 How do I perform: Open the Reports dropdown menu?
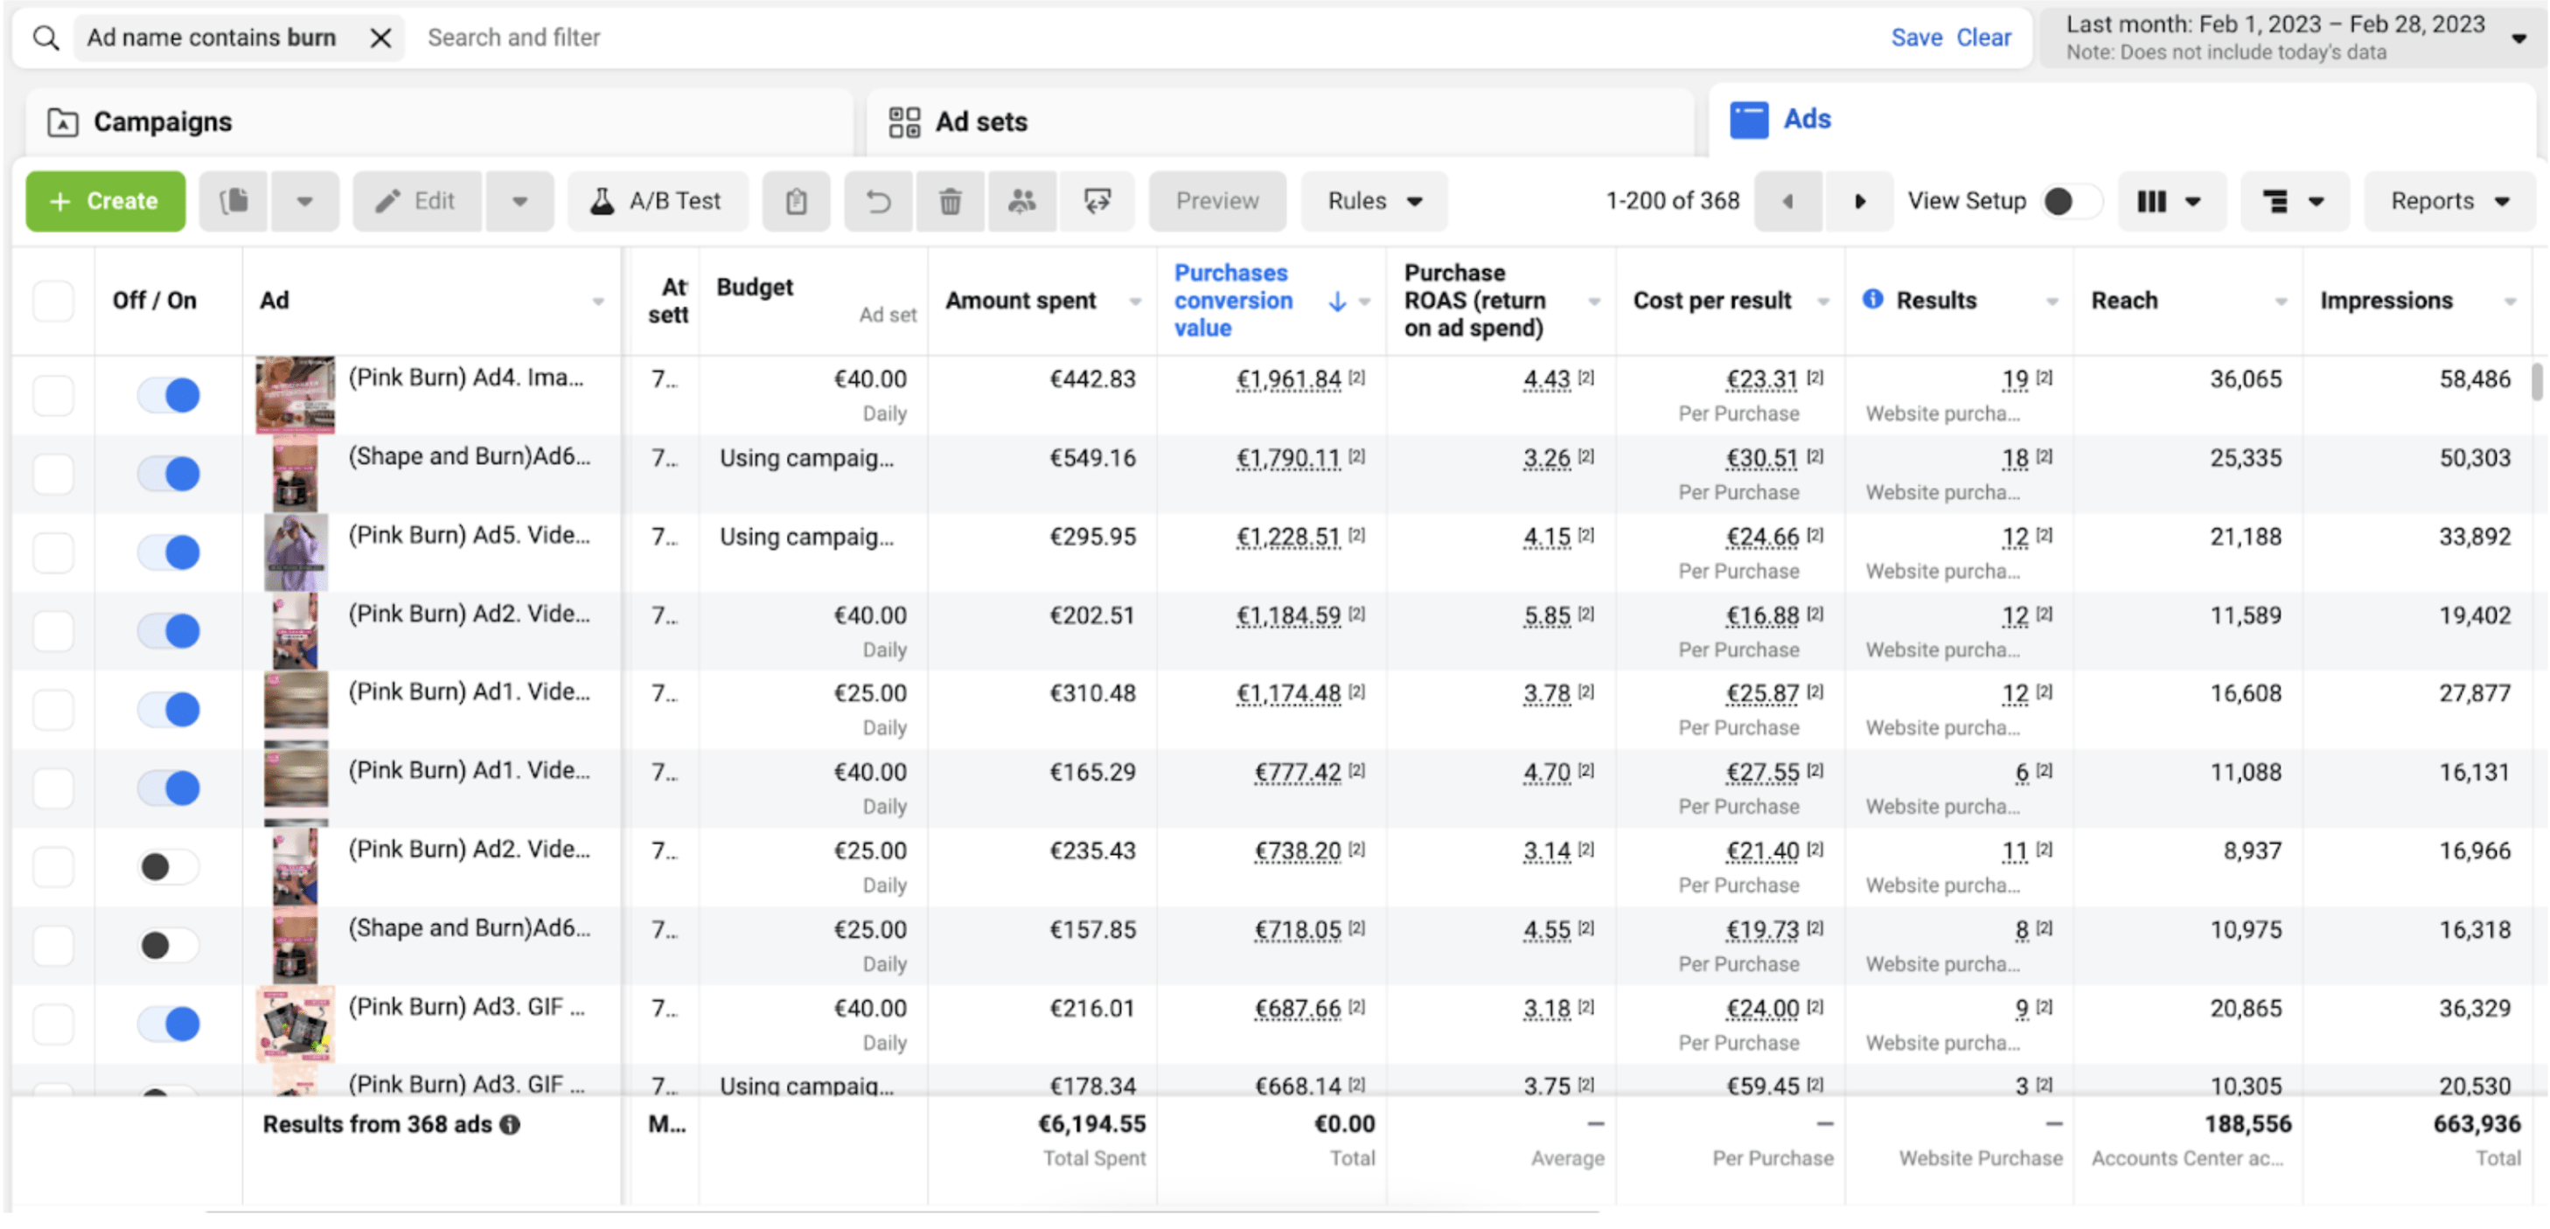coord(2449,202)
